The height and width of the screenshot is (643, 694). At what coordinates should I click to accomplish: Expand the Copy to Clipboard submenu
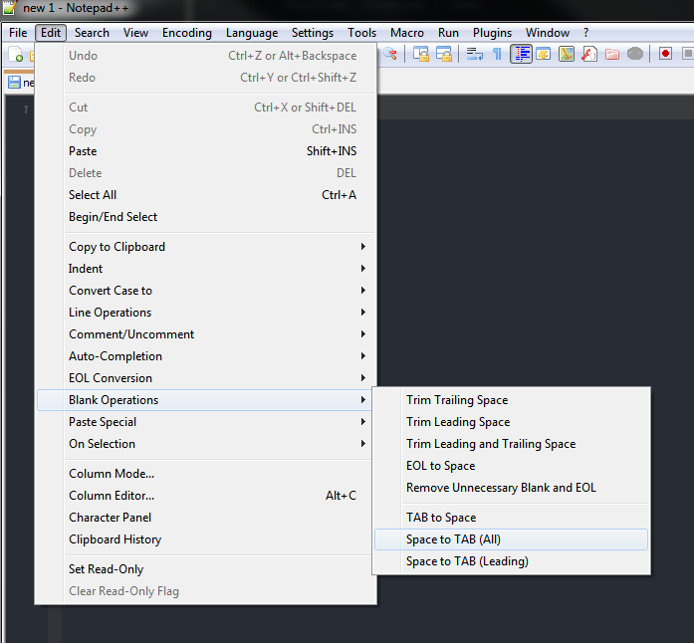[x=206, y=247]
